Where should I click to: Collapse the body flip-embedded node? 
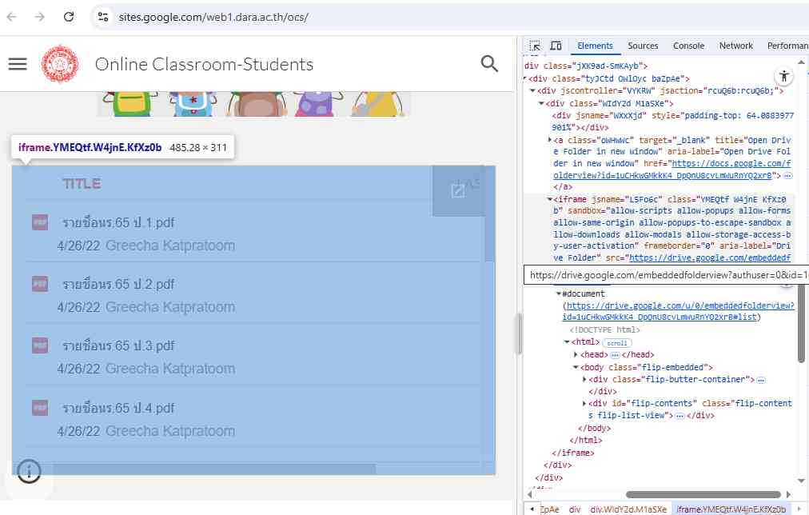coord(576,367)
